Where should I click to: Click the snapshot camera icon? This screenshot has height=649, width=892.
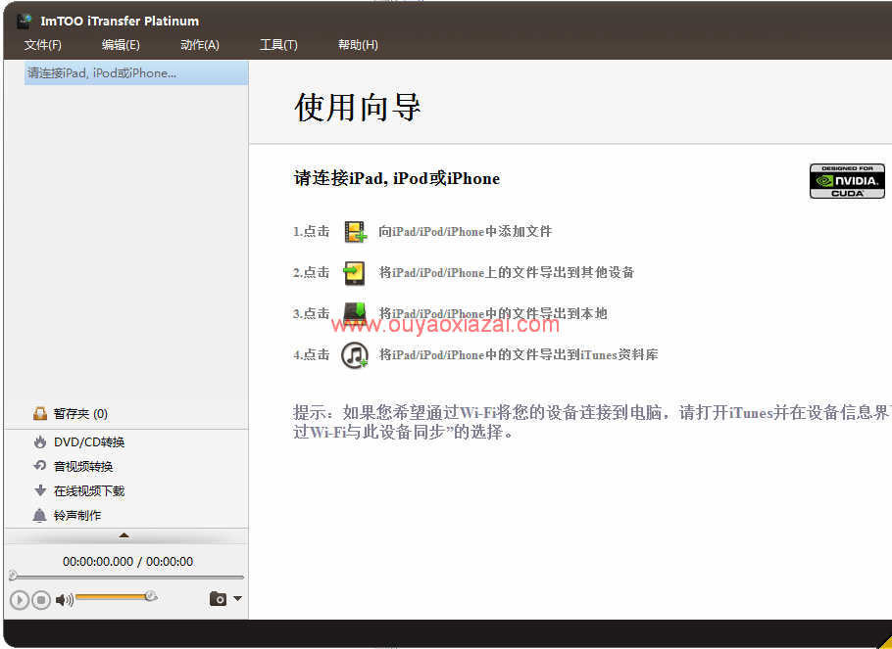pyautogui.click(x=218, y=598)
